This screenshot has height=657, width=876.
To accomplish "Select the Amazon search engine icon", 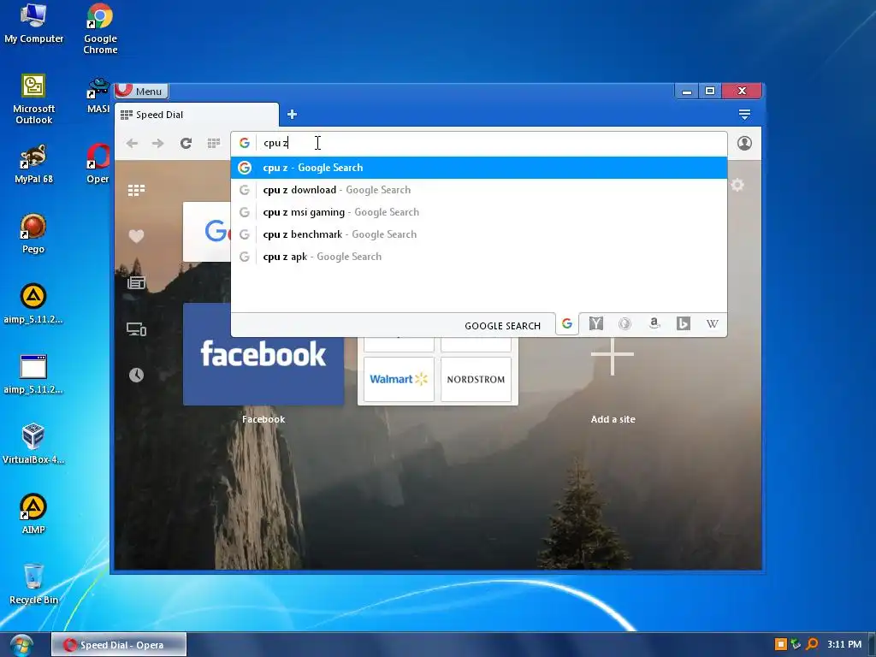I will pyautogui.click(x=654, y=323).
